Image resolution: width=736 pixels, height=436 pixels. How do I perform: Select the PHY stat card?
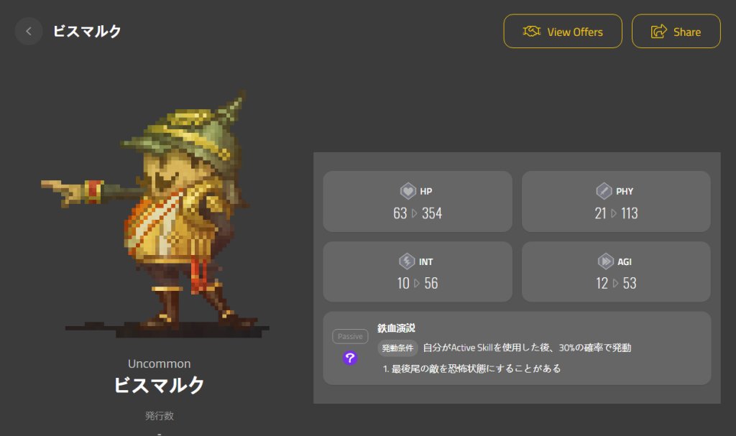(616, 201)
